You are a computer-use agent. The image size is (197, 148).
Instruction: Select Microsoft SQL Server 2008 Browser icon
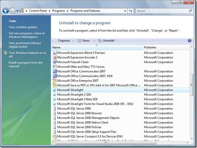[55, 113]
